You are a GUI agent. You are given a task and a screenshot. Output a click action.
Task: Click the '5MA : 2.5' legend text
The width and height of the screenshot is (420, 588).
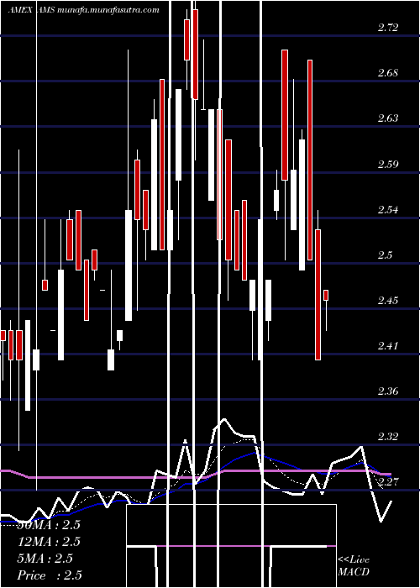(x=45, y=559)
